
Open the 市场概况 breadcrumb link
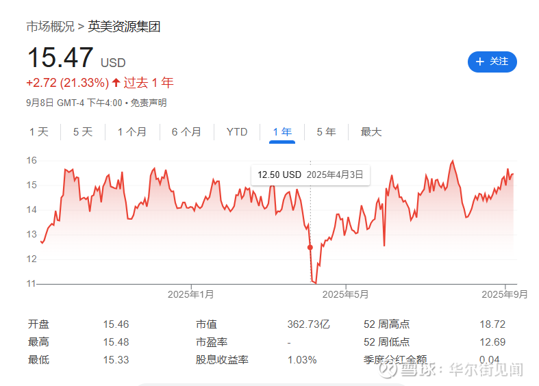click(x=50, y=27)
